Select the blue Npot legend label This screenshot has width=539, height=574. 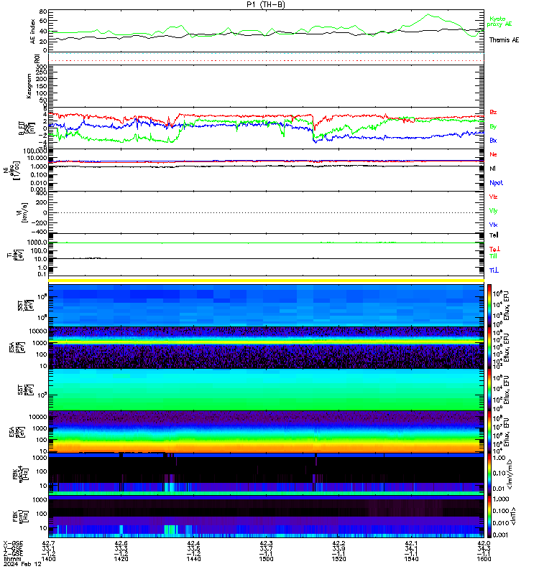click(x=496, y=183)
